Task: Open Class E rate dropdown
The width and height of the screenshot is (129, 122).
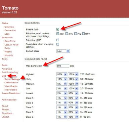Action: [62, 117]
